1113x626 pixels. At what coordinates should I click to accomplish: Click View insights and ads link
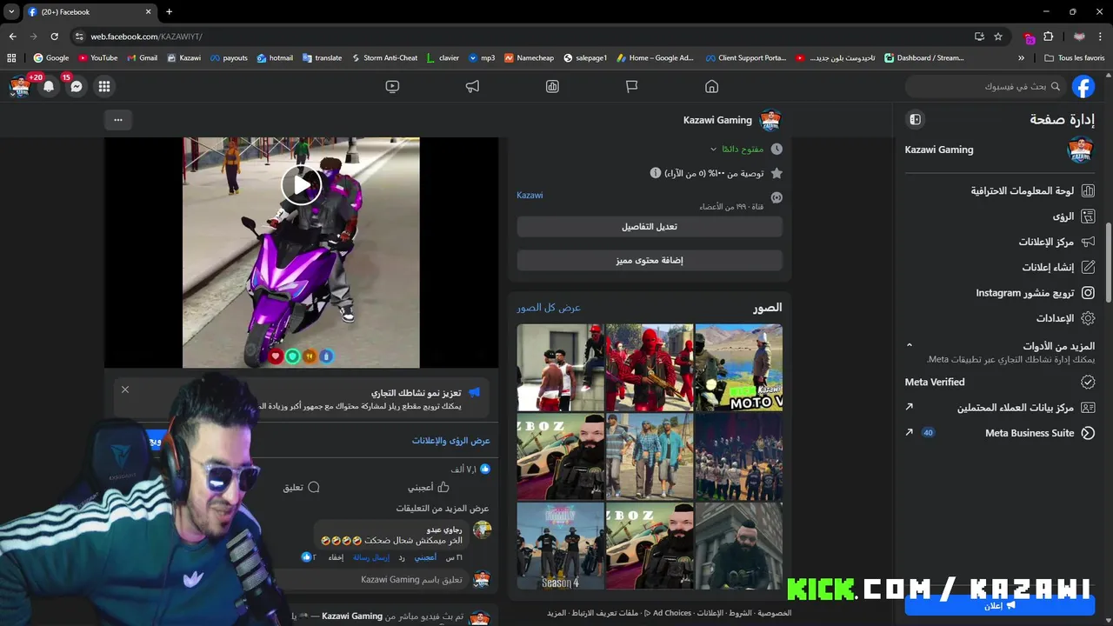point(451,441)
